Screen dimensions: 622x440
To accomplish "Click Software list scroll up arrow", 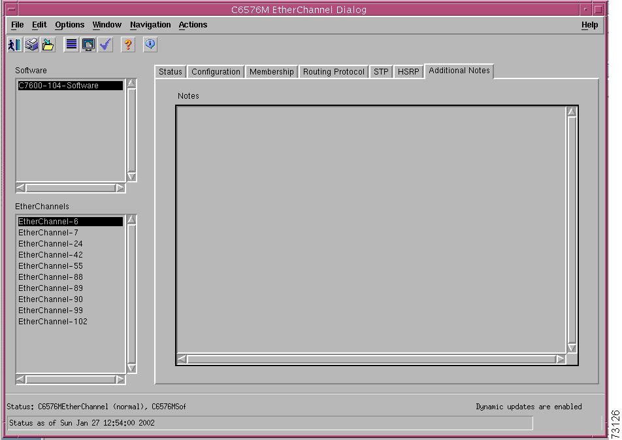I will point(132,84).
